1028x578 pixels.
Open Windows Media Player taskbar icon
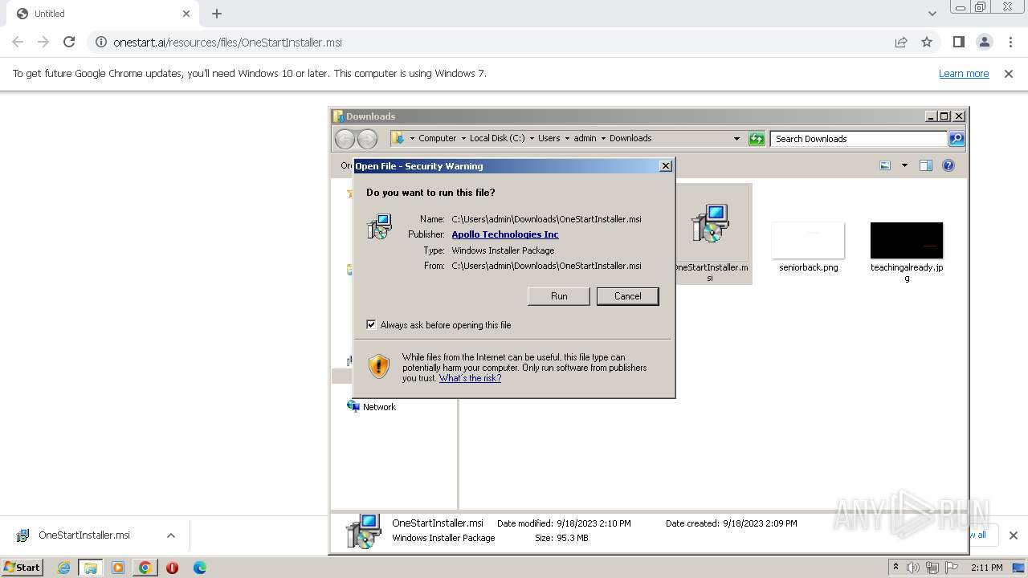(118, 568)
